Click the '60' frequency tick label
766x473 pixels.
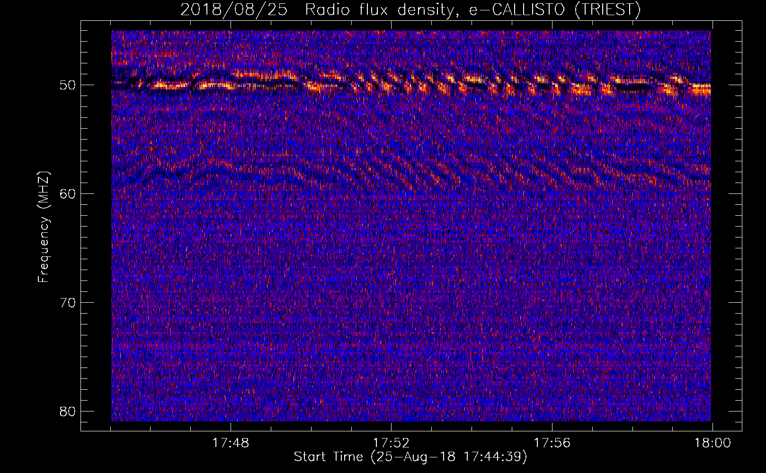point(68,194)
